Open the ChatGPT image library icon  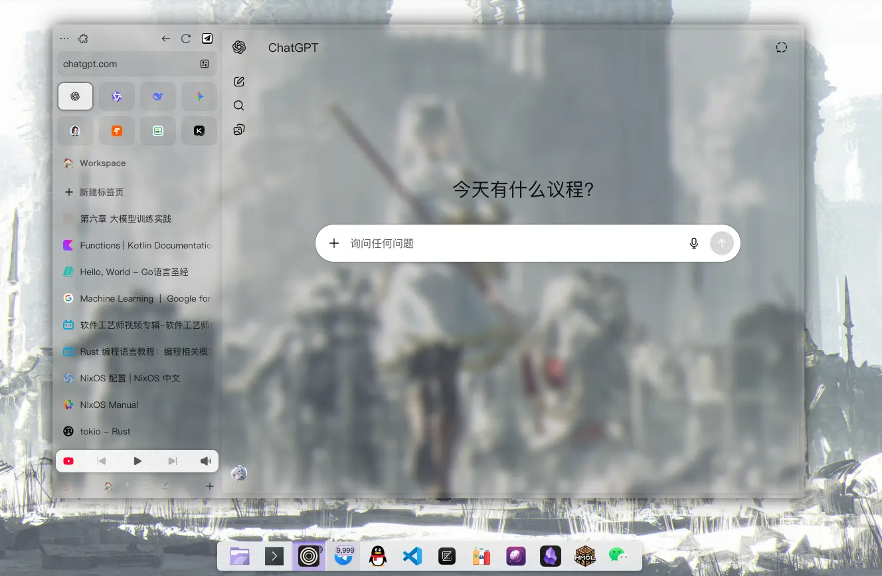(239, 130)
